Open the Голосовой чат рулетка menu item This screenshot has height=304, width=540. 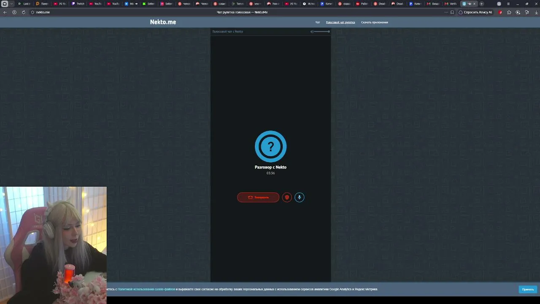click(x=340, y=22)
